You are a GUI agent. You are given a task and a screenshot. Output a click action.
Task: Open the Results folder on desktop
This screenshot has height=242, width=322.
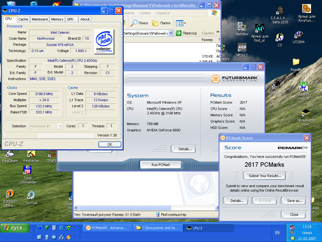296,65
